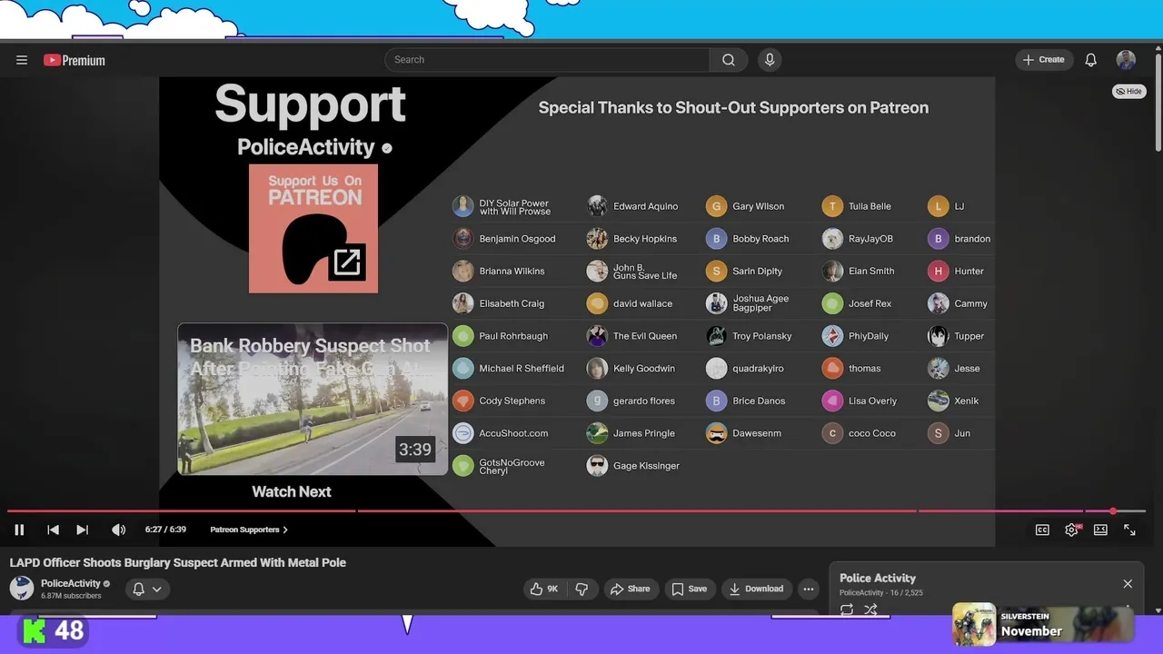Open player settings gear icon
The width and height of the screenshot is (1163, 654).
coord(1072,530)
